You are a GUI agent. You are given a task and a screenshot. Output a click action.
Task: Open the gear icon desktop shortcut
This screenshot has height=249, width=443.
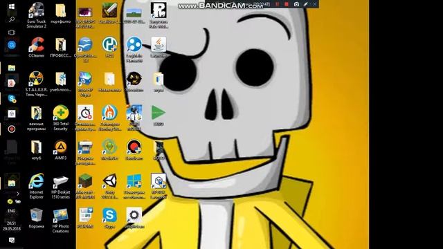click(134, 219)
